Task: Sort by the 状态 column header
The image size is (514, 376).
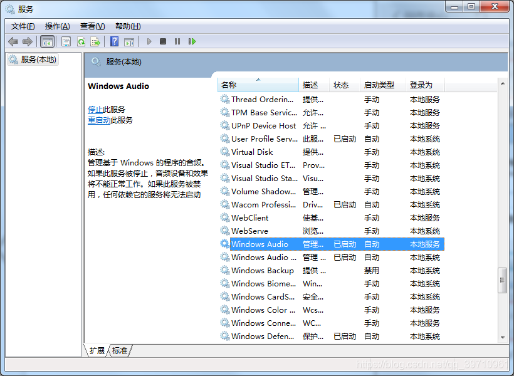Action: 345,85
